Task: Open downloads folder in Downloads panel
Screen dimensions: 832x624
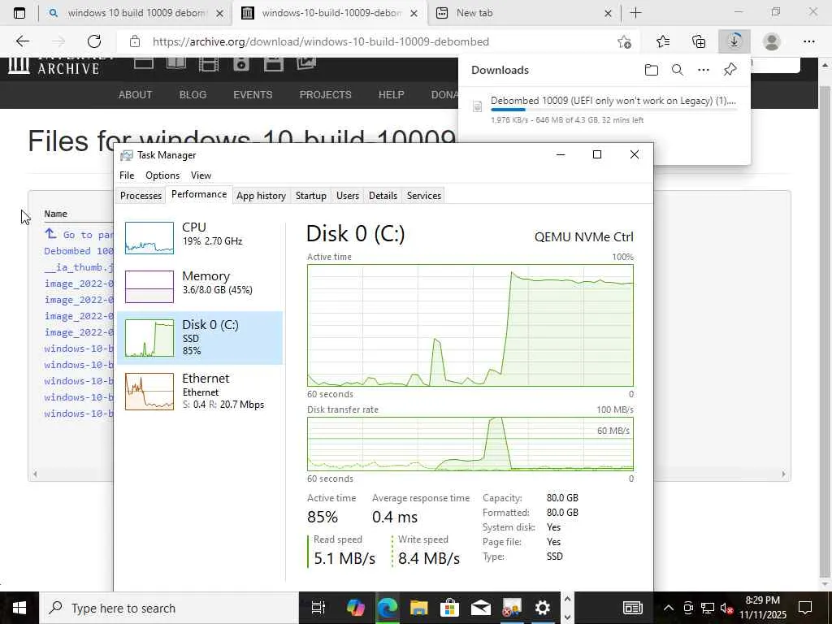Action: coord(652,70)
